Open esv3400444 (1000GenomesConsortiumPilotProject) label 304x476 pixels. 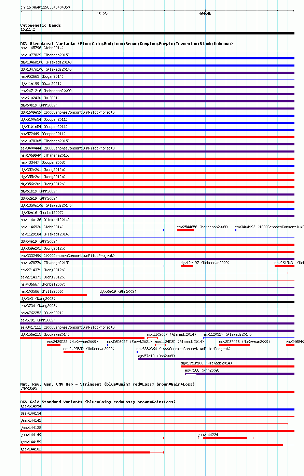[x=68, y=148]
